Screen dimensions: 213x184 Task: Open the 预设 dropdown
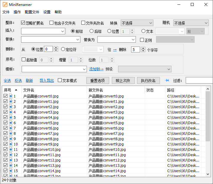pos(145,69)
